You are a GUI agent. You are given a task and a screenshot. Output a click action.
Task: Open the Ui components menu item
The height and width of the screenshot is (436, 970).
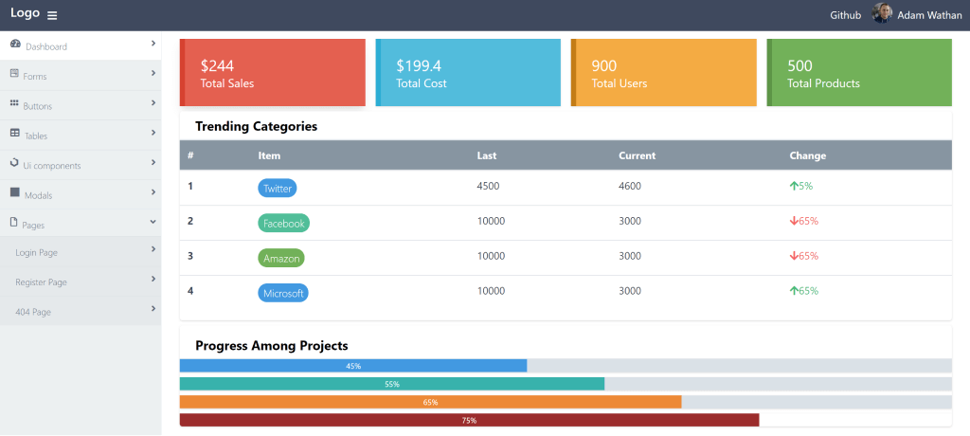point(81,165)
